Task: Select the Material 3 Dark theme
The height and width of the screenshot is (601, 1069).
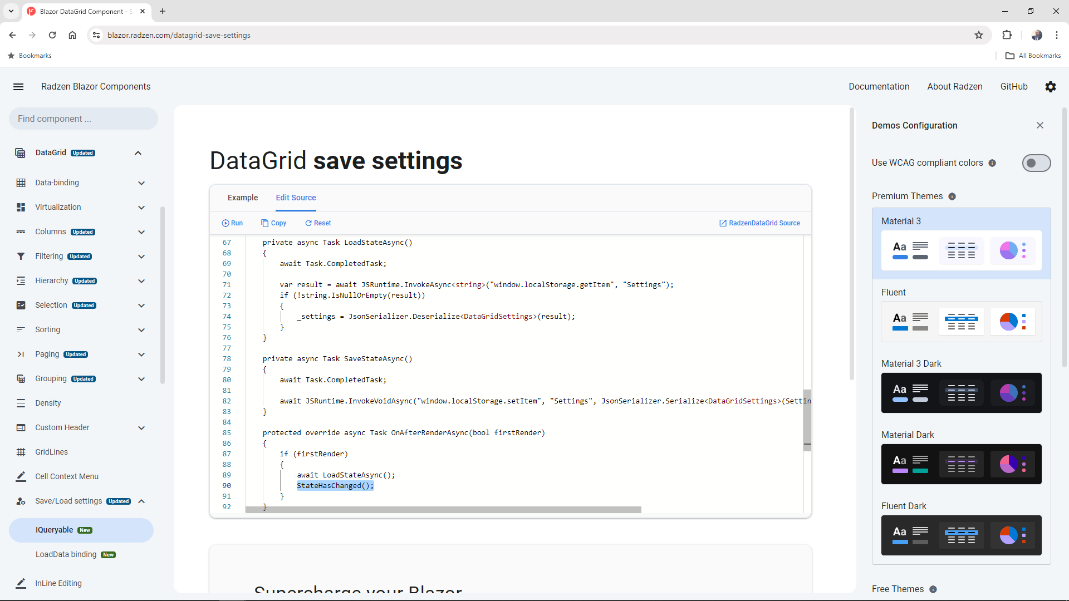Action: click(961, 386)
